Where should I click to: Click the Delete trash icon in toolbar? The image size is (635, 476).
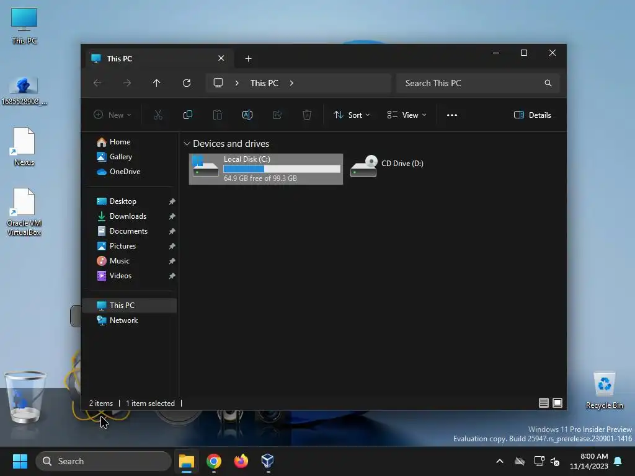307,115
